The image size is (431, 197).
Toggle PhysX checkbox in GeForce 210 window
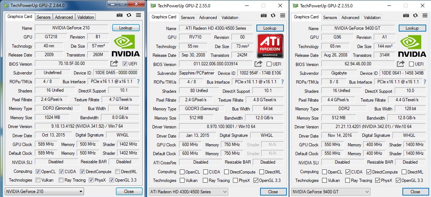coord(91,180)
